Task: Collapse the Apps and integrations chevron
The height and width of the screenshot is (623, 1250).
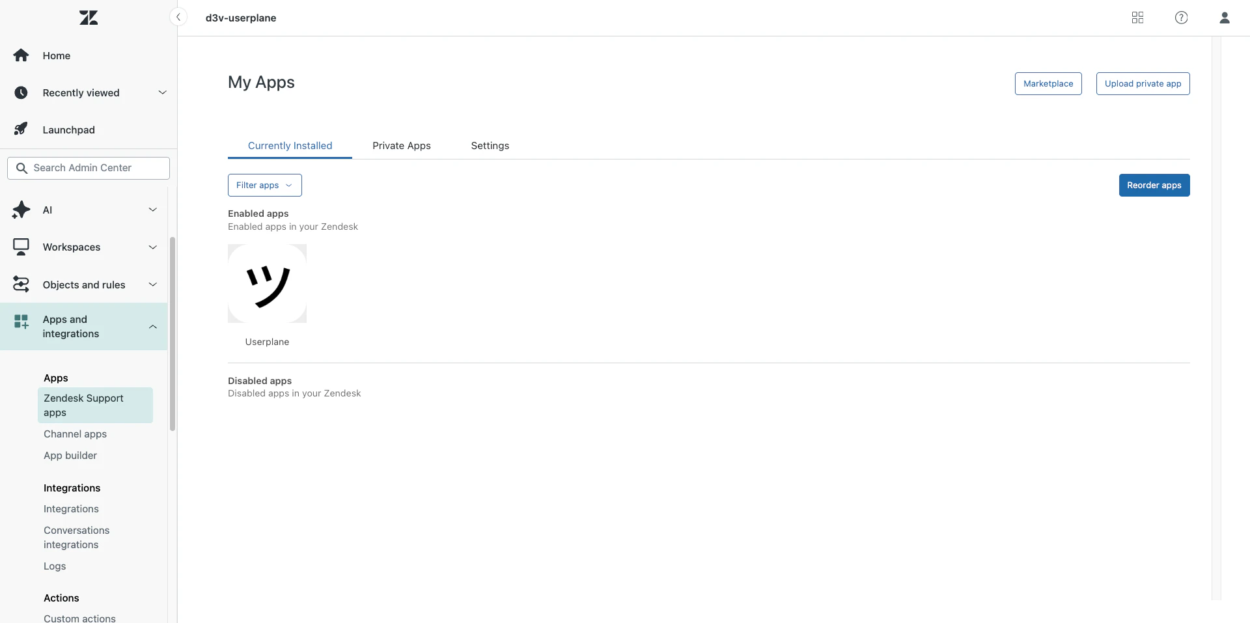Action: point(153,327)
